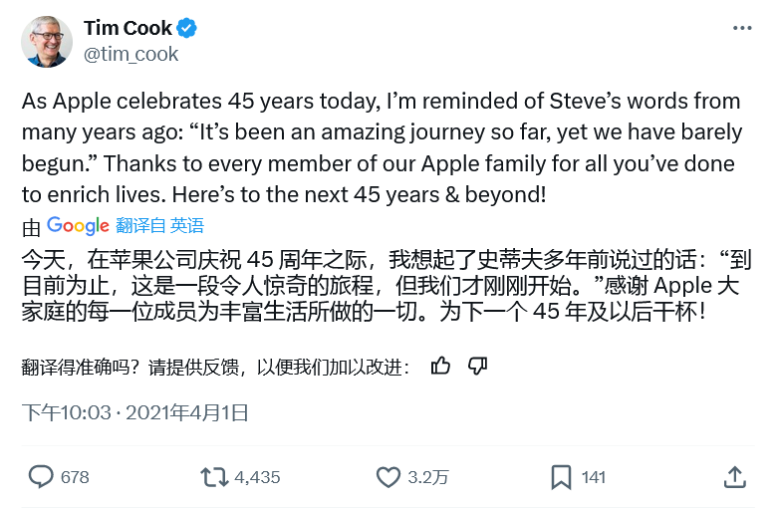Bookmark this tweet
The height and width of the screenshot is (509, 777).
click(x=561, y=477)
